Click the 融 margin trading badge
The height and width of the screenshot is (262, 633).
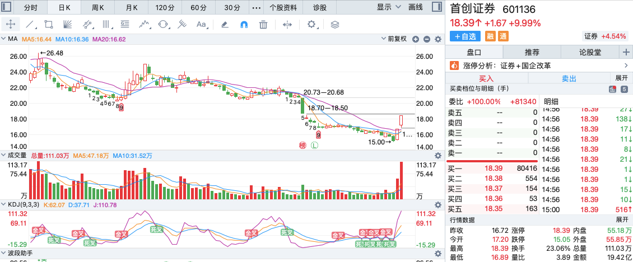[x=491, y=36]
